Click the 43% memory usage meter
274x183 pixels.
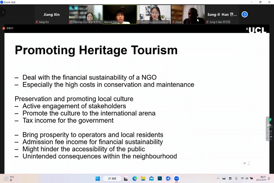pyautogui.click(x=269, y=125)
